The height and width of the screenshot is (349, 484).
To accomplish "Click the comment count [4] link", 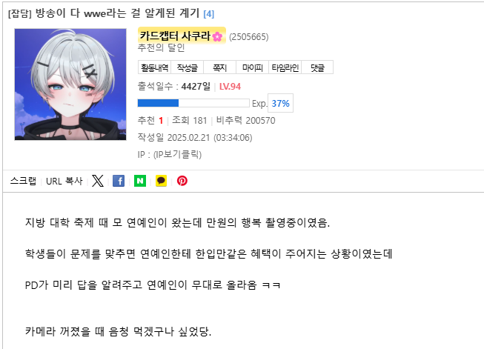I will pyautogui.click(x=209, y=14).
